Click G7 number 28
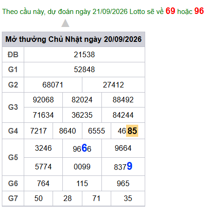This screenshot has height=208, width=208. 67,198
